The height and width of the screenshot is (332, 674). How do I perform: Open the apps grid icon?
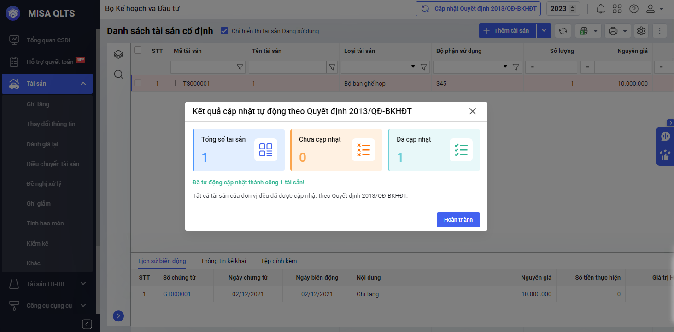617,9
